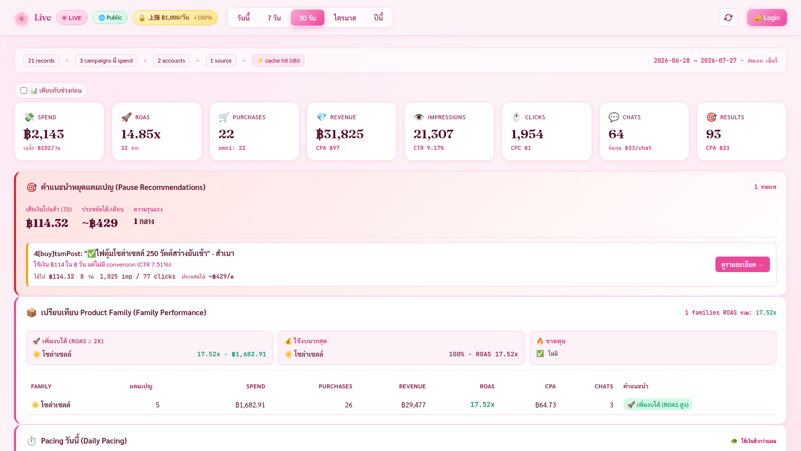Click the refresh icon button

[728, 18]
